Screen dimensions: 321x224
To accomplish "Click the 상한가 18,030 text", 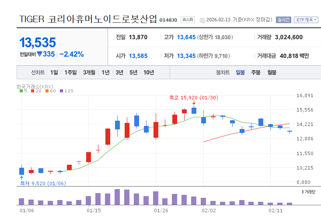I will 215,37.
